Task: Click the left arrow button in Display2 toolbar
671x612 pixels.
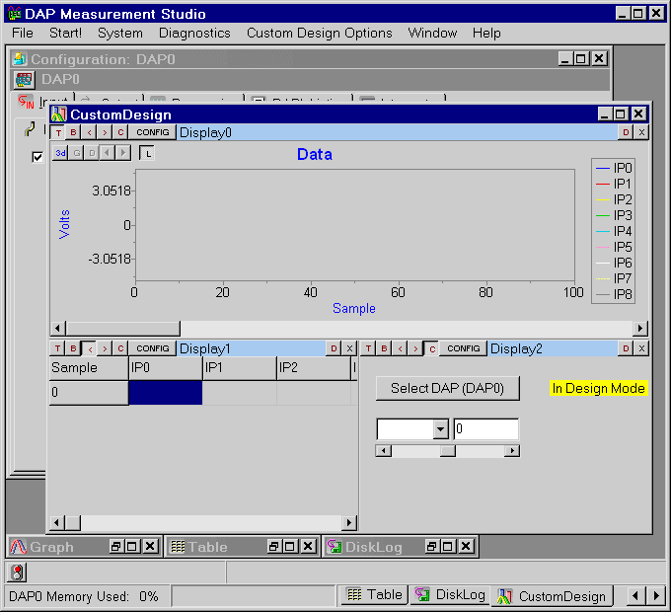Action: [400, 348]
